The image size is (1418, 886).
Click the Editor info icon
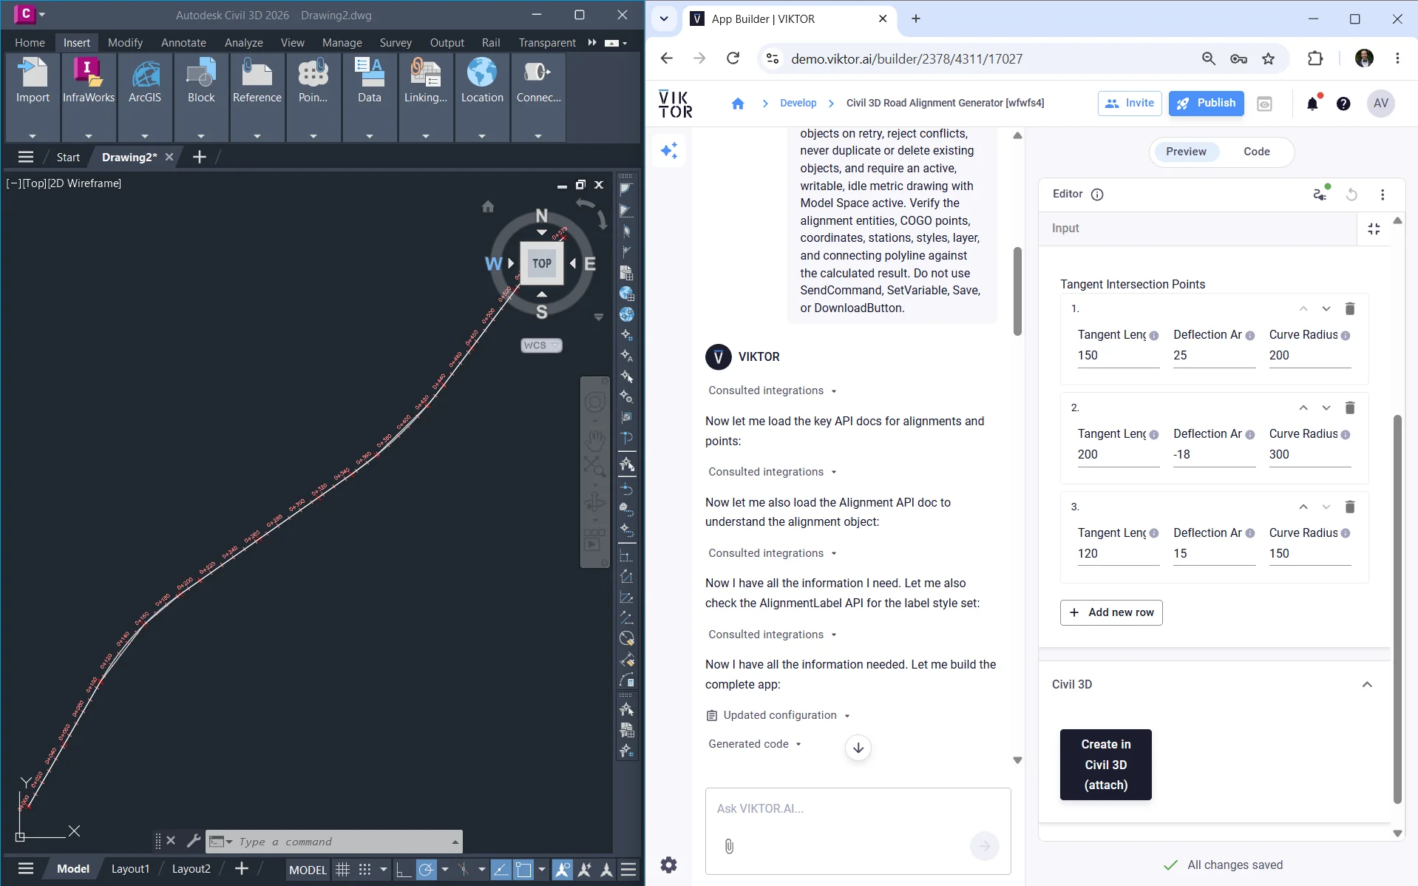1097,195
